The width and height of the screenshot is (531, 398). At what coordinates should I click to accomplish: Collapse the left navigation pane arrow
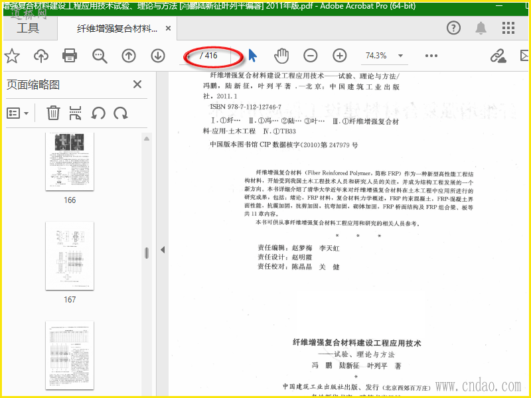[163, 250]
